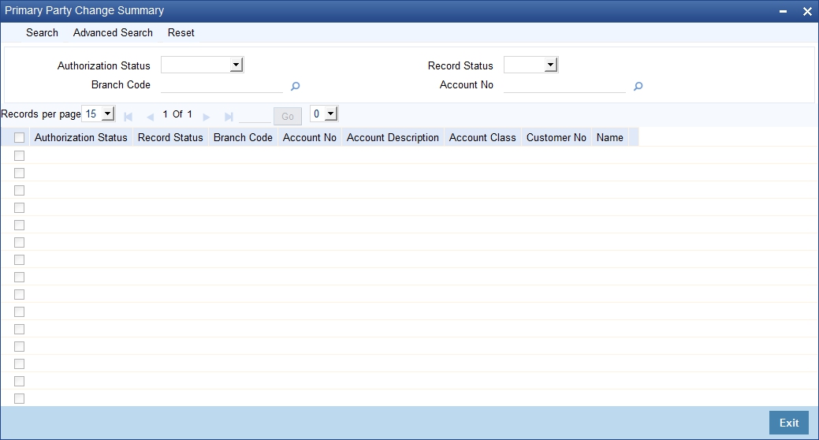Click the Branch Code input field
The height and width of the screenshot is (440, 819).
click(222, 85)
